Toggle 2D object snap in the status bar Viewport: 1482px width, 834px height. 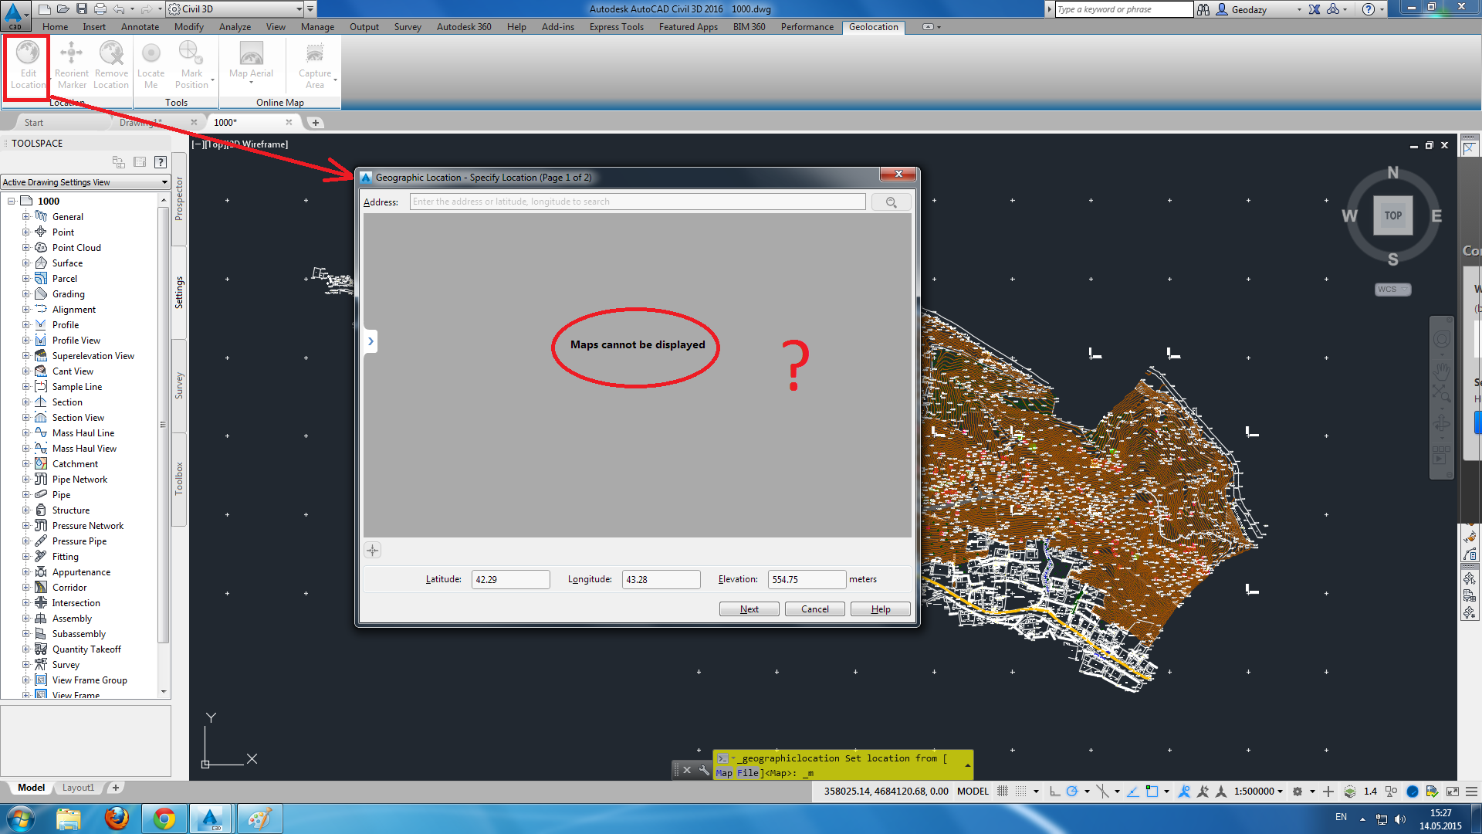[1152, 792]
